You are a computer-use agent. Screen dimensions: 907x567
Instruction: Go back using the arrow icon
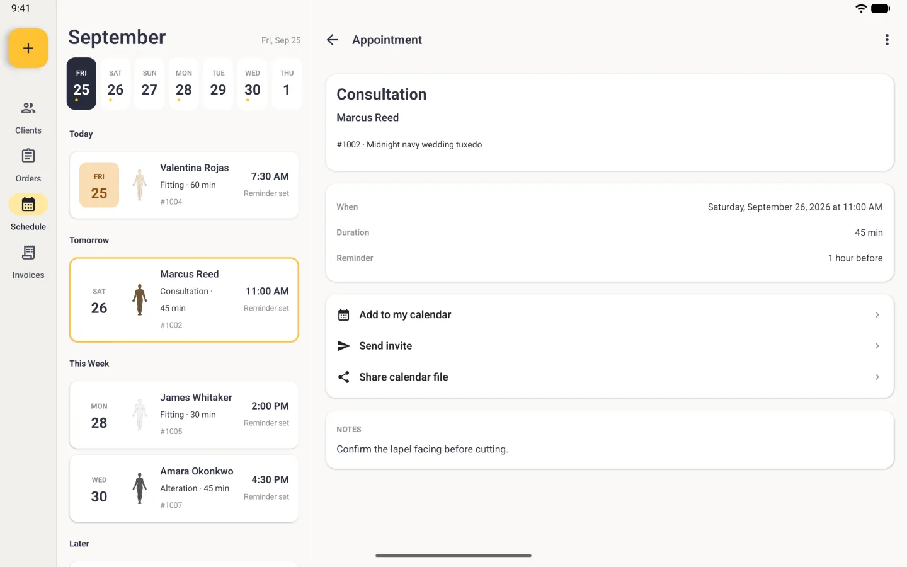[x=333, y=40]
